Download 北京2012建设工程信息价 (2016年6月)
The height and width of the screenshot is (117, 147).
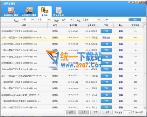pos(106,31)
